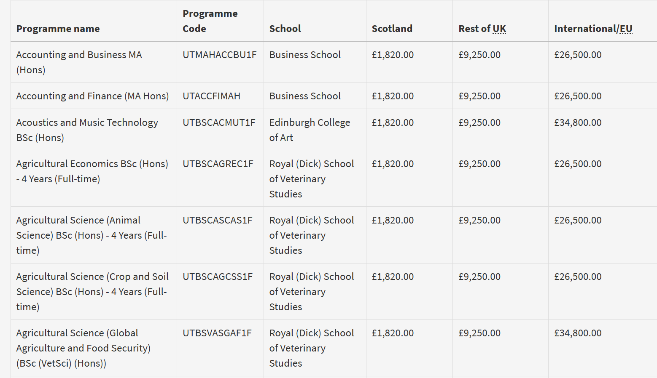This screenshot has width=657, height=378.
Task: Click the "School" column header
Action: pos(285,29)
